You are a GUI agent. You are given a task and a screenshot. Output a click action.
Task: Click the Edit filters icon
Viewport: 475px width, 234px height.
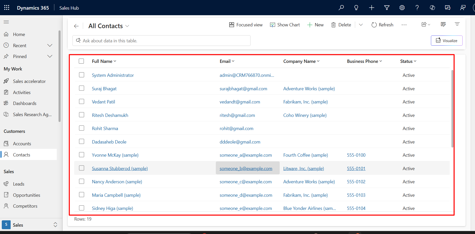pos(457,24)
